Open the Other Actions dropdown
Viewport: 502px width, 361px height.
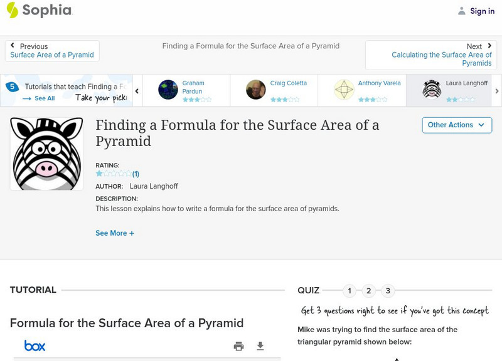(x=456, y=125)
